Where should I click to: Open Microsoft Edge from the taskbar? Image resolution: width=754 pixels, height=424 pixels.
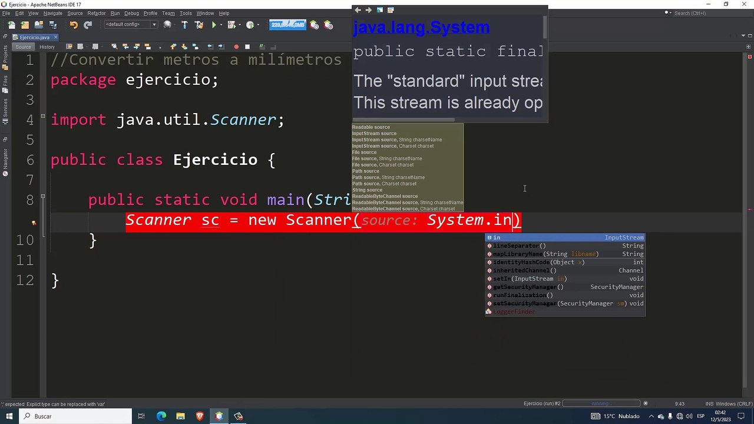tap(161, 416)
